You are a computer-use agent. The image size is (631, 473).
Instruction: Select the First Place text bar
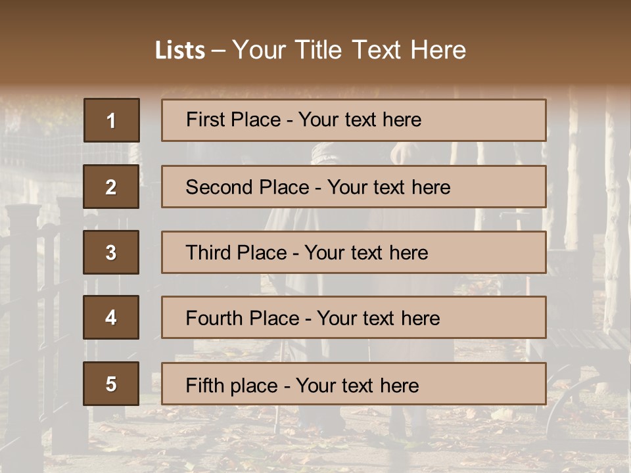354,120
